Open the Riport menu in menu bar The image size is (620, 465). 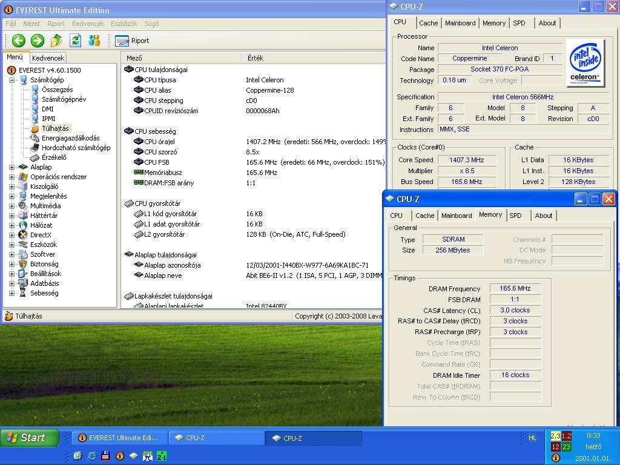point(56,24)
